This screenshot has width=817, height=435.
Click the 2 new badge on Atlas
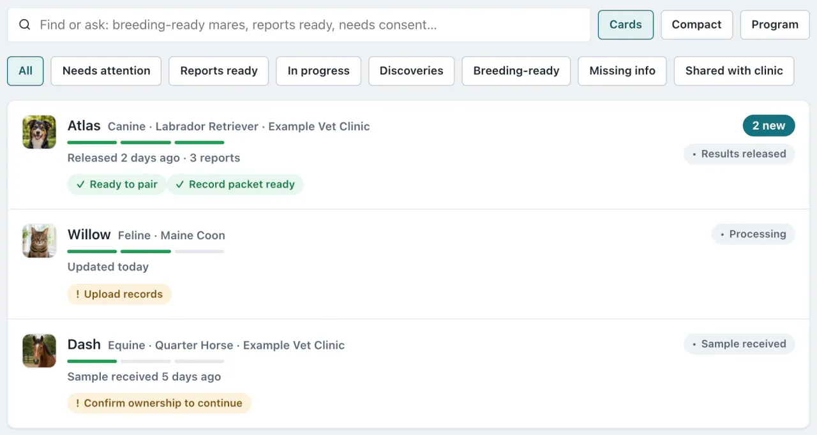coord(768,126)
